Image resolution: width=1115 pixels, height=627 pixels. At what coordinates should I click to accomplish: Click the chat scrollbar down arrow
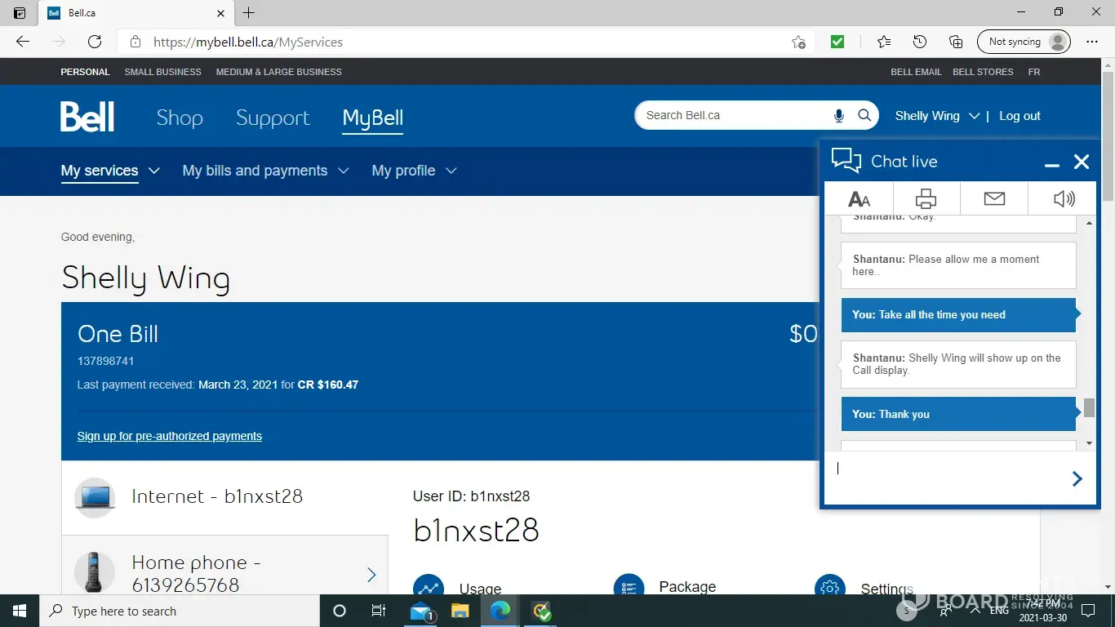(x=1089, y=443)
